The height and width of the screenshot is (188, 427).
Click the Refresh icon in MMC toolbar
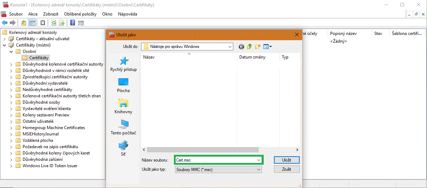[x=54, y=23]
